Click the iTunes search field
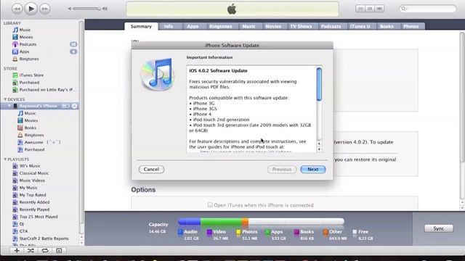 pyautogui.click(x=428, y=9)
